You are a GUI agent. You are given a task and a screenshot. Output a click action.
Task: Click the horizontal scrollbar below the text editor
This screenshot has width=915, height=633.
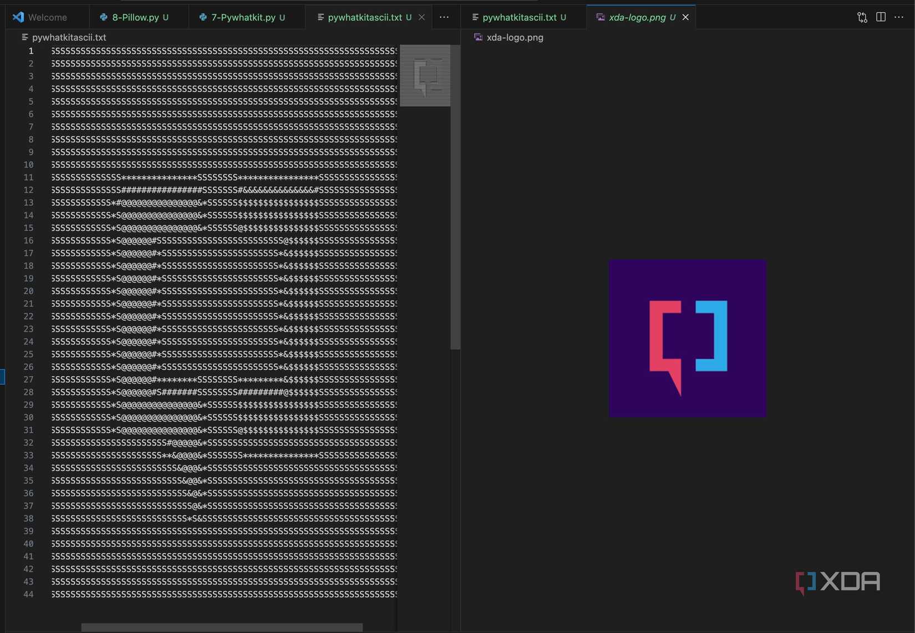(222, 627)
